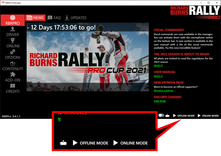Click the 'DISCORD CHANNEL' heading

pos(168,97)
